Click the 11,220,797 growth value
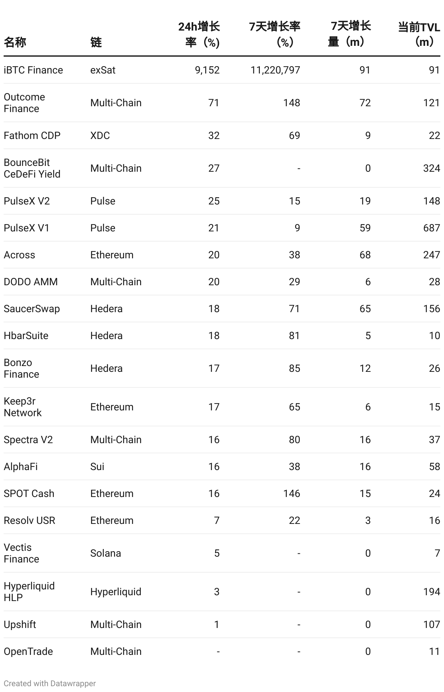Image resolution: width=444 pixels, height=692 pixels. (275, 70)
